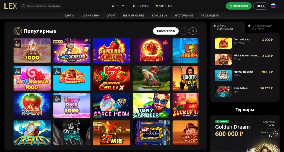Open the Слоты menu item
Image resolution: width=284 pixels, height=152 pixels.
[69, 16]
